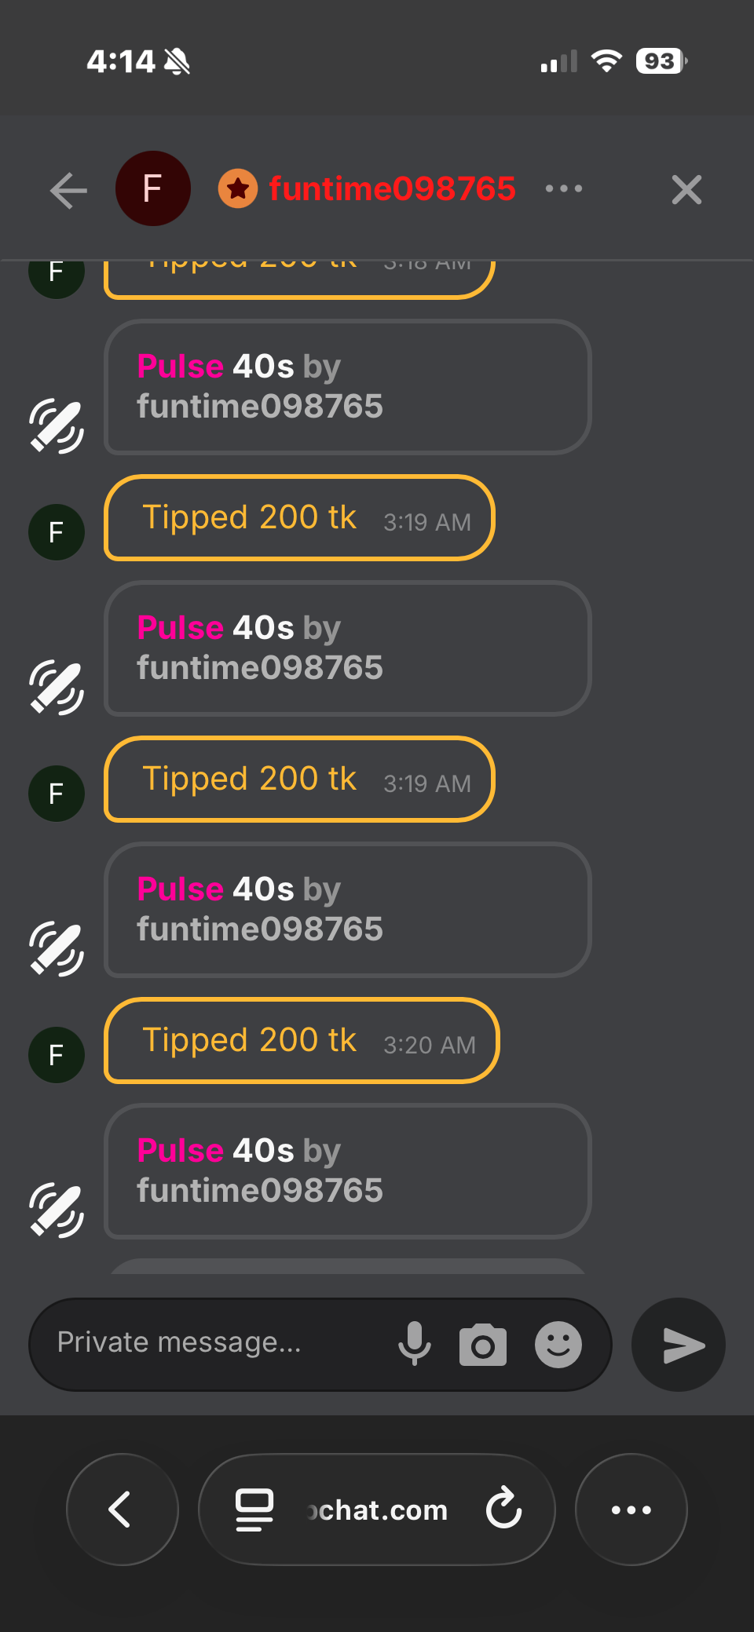This screenshot has width=754, height=1632.
Task: Go back with browser back chevron
Action: pyautogui.click(x=122, y=1509)
